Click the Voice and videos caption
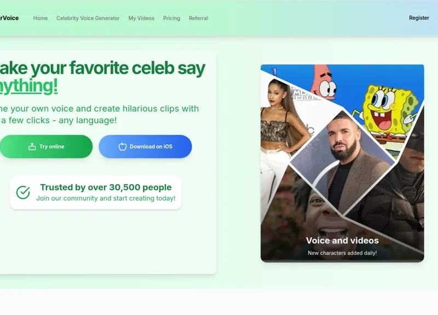Image resolution: width=438 pixels, height=315 pixels. pyautogui.click(x=342, y=241)
